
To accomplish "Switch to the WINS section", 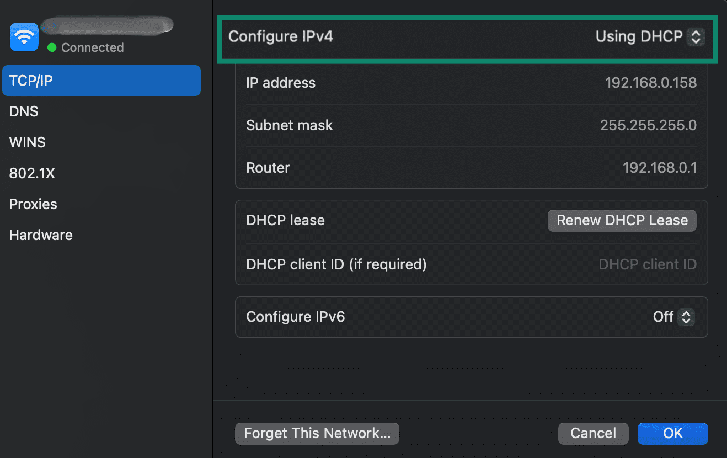I will pyautogui.click(x=27, y=142).
